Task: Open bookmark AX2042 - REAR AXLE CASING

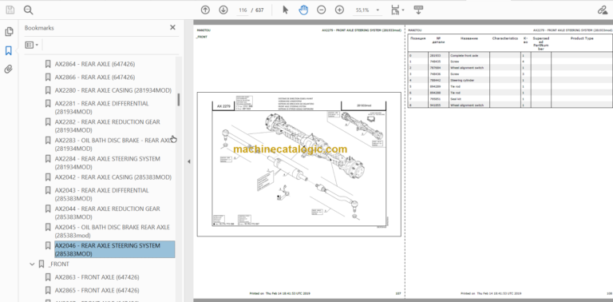Action: (113, 177)
